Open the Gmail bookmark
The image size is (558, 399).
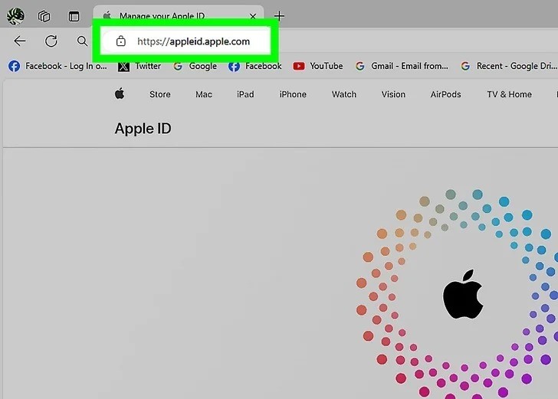(x=402, y=66)
